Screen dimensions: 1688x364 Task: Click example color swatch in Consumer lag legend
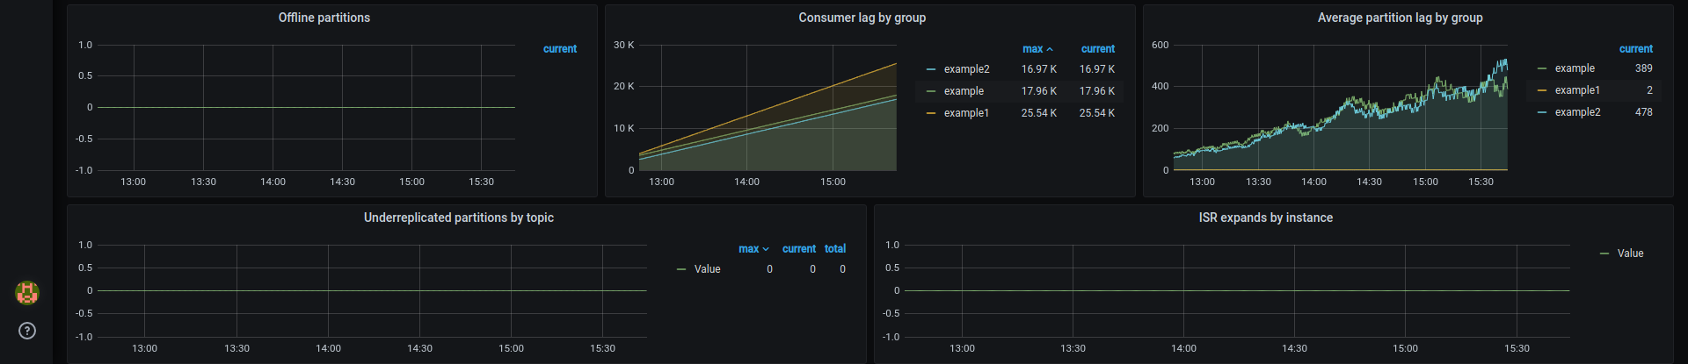(931, 91)
